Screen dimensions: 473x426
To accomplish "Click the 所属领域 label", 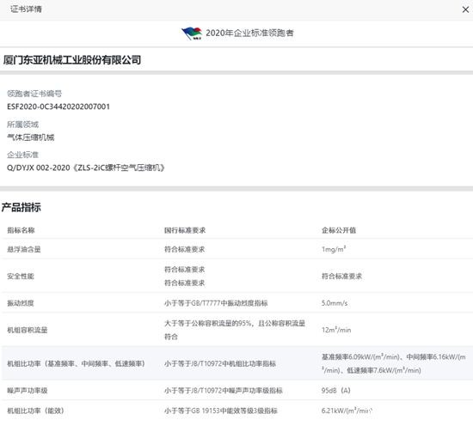I will click(x=23, y=125).
